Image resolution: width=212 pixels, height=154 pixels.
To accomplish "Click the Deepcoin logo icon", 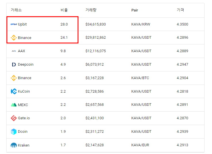I will (14, 65).
